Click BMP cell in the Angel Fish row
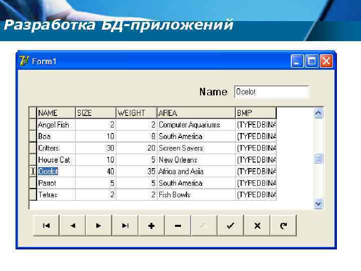This screenshot has width=361, height=271. 256,124
